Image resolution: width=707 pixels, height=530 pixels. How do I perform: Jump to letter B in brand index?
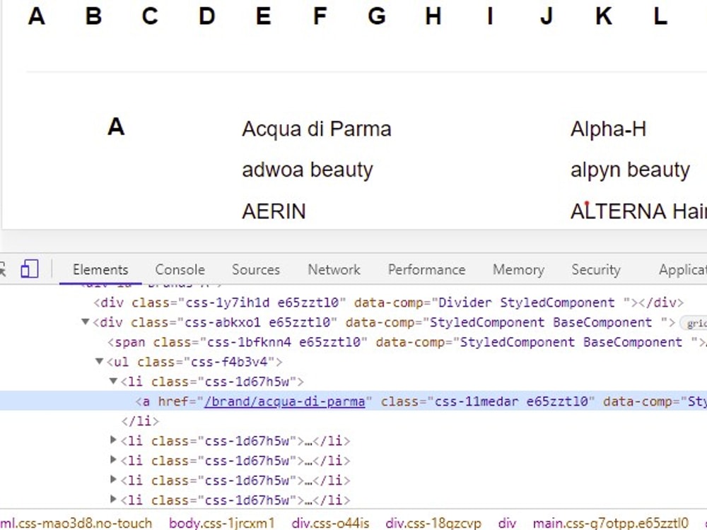point(93,16)
